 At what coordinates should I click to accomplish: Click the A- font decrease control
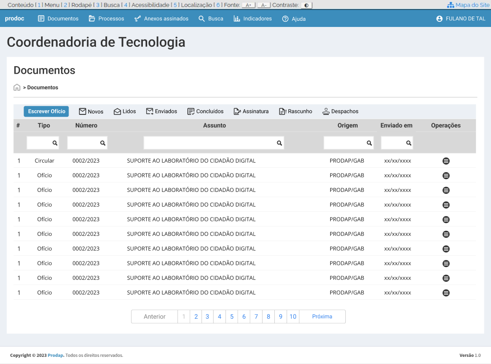[x=263, y=5]
